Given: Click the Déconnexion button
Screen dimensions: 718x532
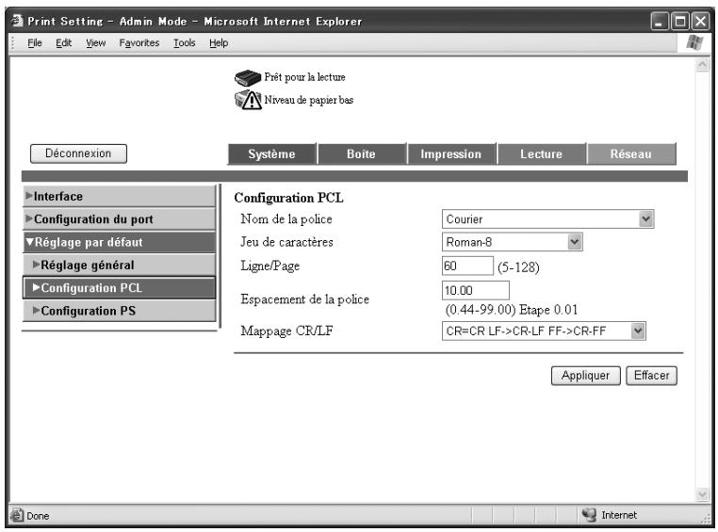Looking at the screenshot, I should tap(78, 153).
